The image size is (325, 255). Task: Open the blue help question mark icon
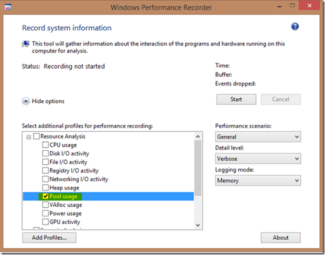(x=295, y=27)
